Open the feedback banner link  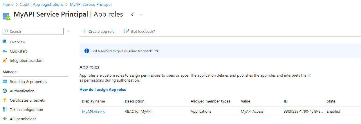coord(125,51)
